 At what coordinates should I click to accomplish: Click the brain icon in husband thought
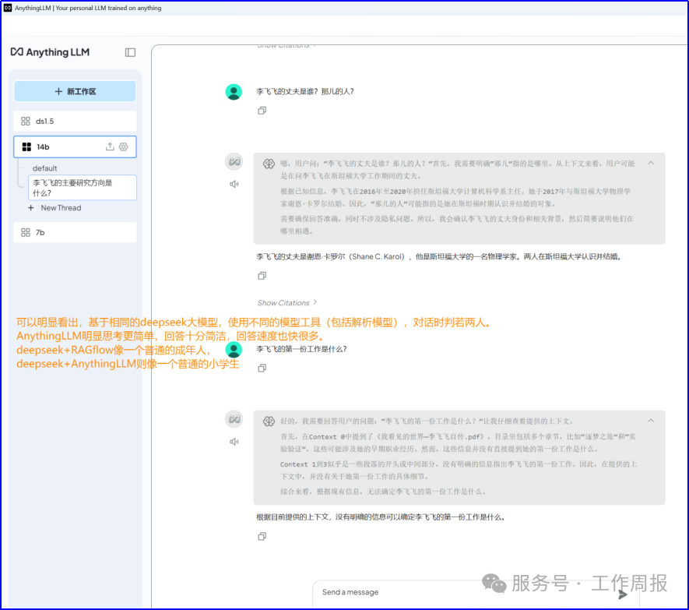coord(269,164)
